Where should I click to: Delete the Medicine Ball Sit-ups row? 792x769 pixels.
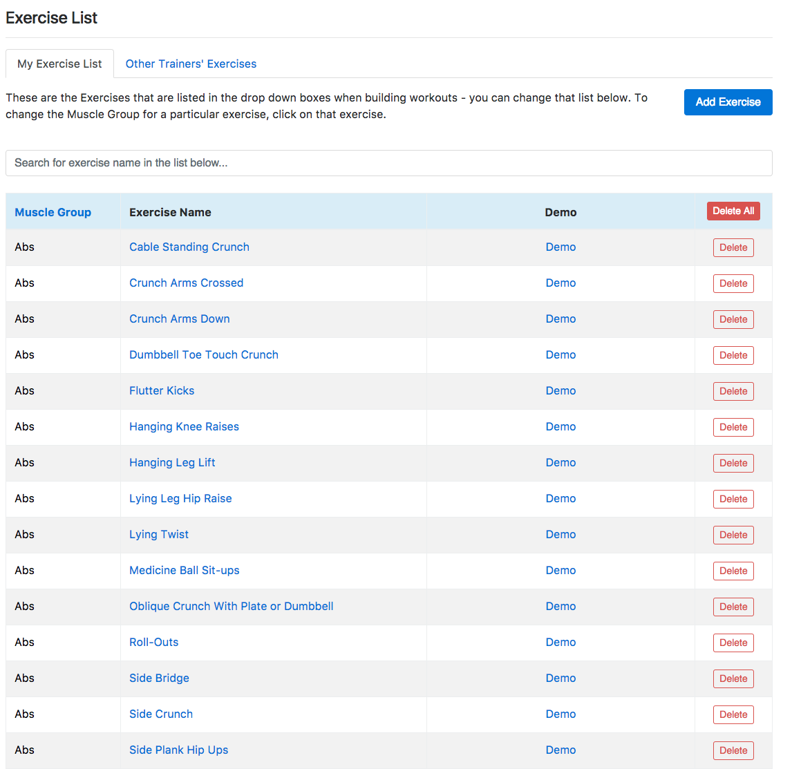point(733,571)
